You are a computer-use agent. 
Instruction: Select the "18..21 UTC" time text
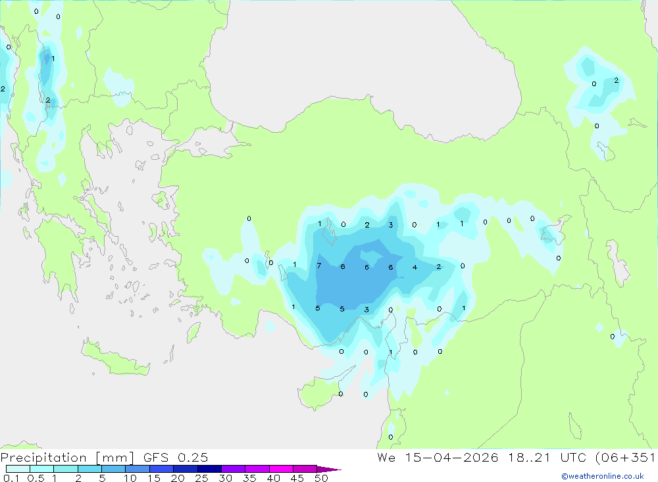548,458
